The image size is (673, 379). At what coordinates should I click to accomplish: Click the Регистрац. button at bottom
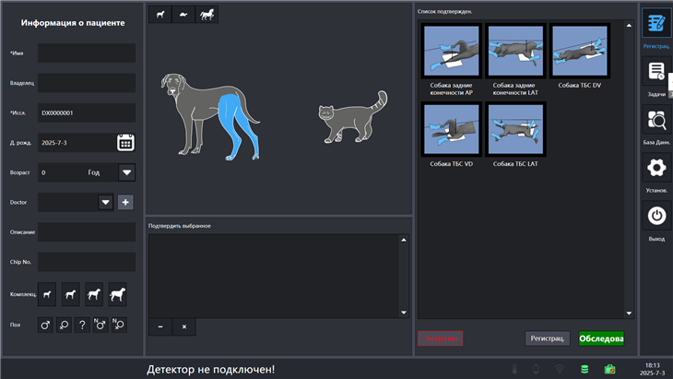(x=548, y=338)
